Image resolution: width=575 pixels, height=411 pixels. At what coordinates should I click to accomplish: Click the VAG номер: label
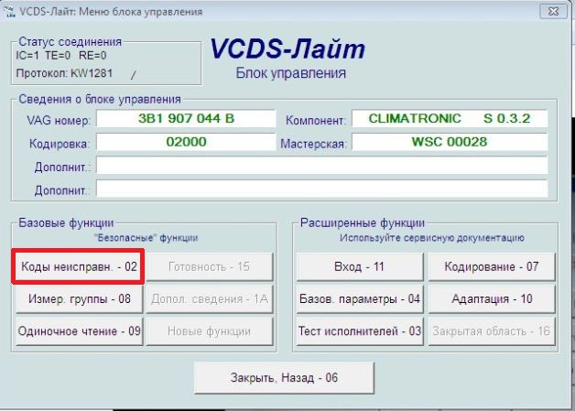(59, 120)
